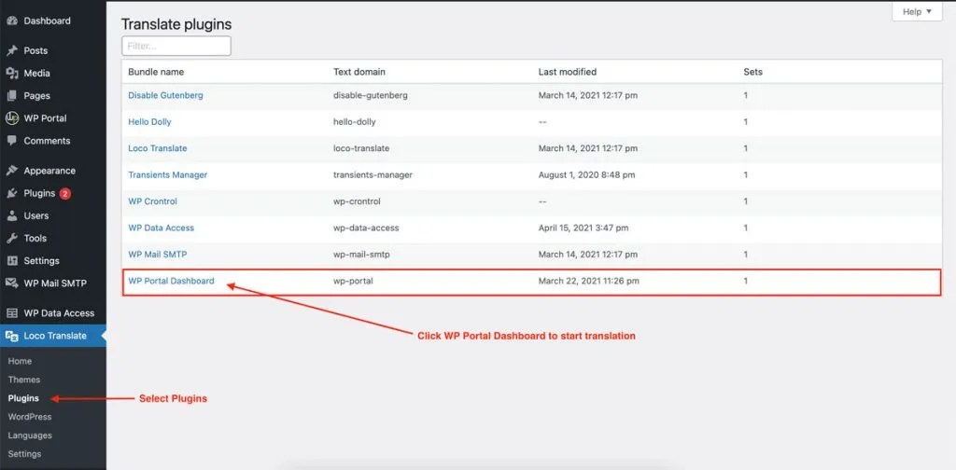Open the WP Data Access bundle link

point(161,228)
